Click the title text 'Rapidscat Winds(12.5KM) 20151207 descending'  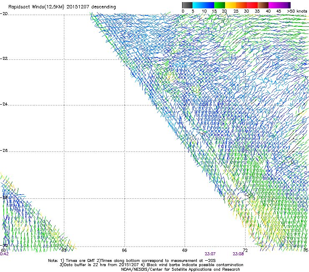coord(62,7)
